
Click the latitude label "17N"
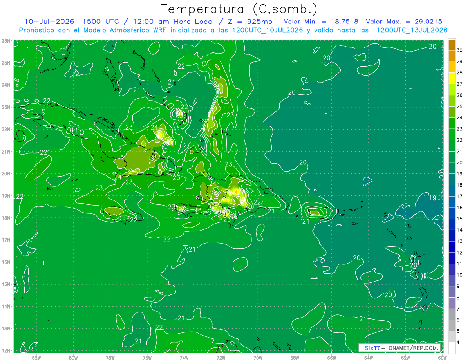5,240
